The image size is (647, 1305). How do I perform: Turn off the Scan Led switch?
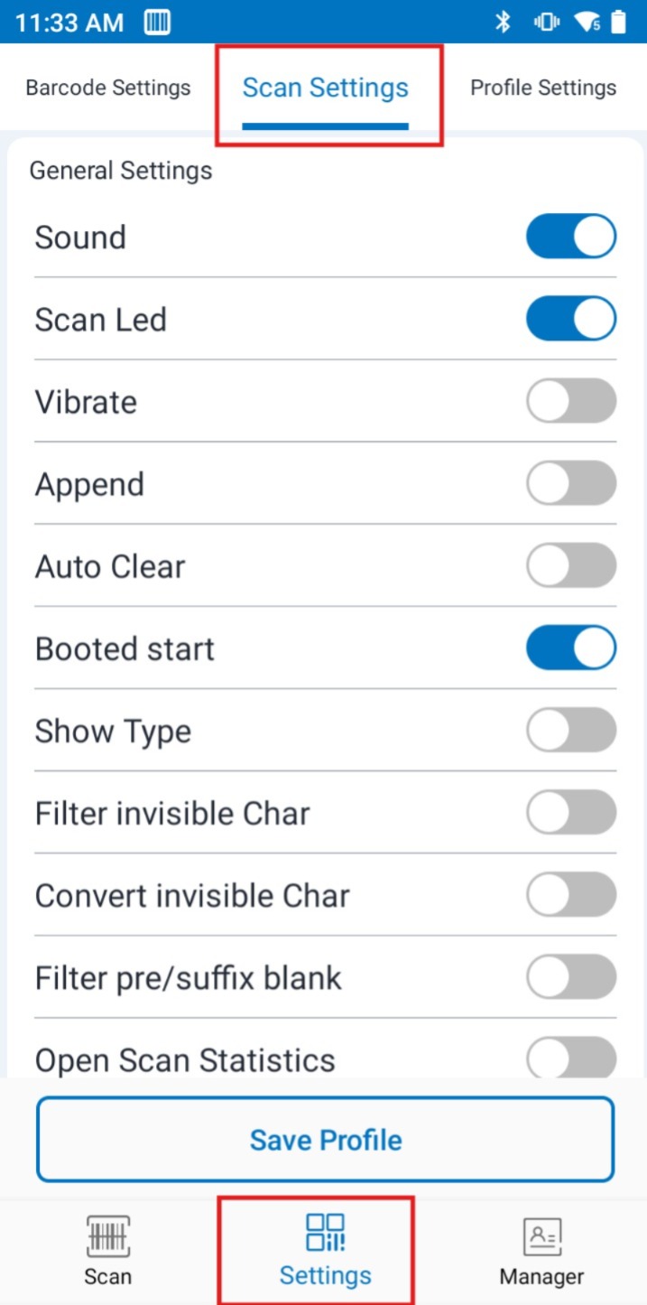tap(571, 319)
